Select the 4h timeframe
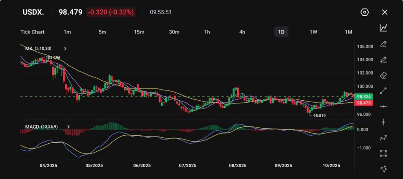The image size is (403, 179). pos(242,32)
